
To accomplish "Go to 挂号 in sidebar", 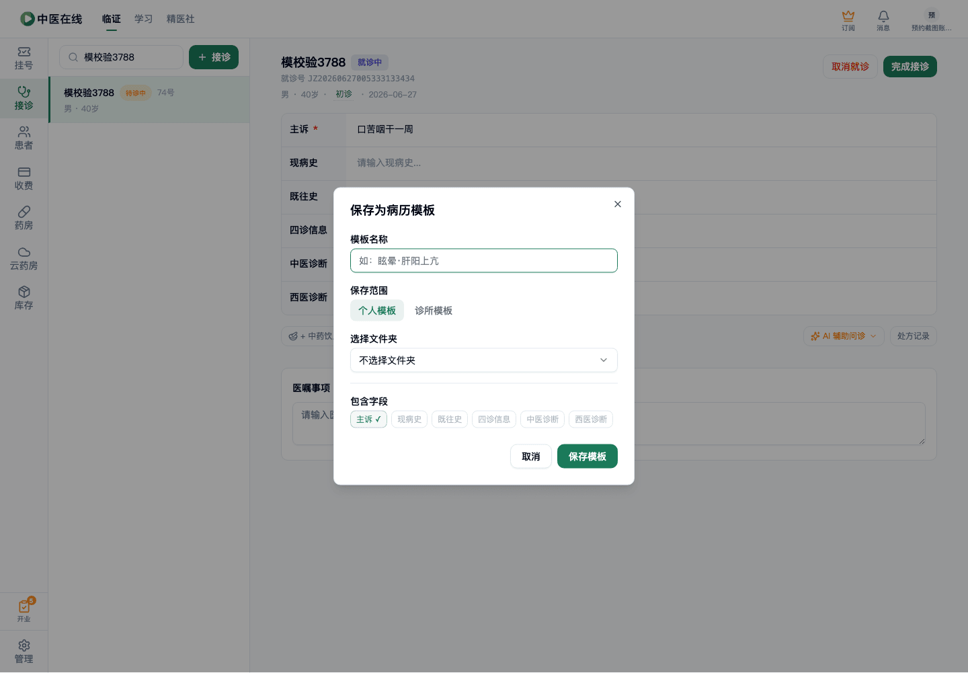I will coord(24,58).
